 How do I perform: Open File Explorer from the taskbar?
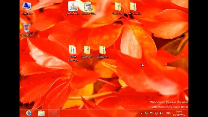(41, 113)
